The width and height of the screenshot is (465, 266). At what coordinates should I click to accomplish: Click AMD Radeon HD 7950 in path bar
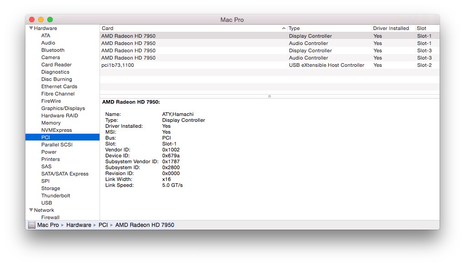(x=145, y=225)
